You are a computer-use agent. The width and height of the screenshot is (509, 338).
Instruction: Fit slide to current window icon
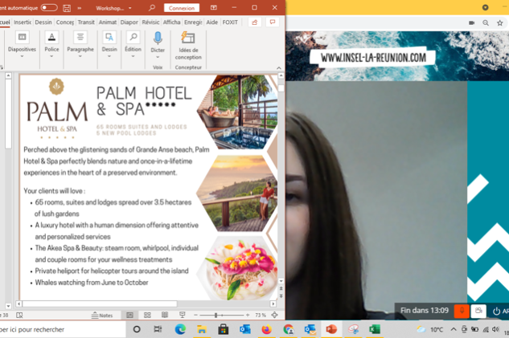275,316
